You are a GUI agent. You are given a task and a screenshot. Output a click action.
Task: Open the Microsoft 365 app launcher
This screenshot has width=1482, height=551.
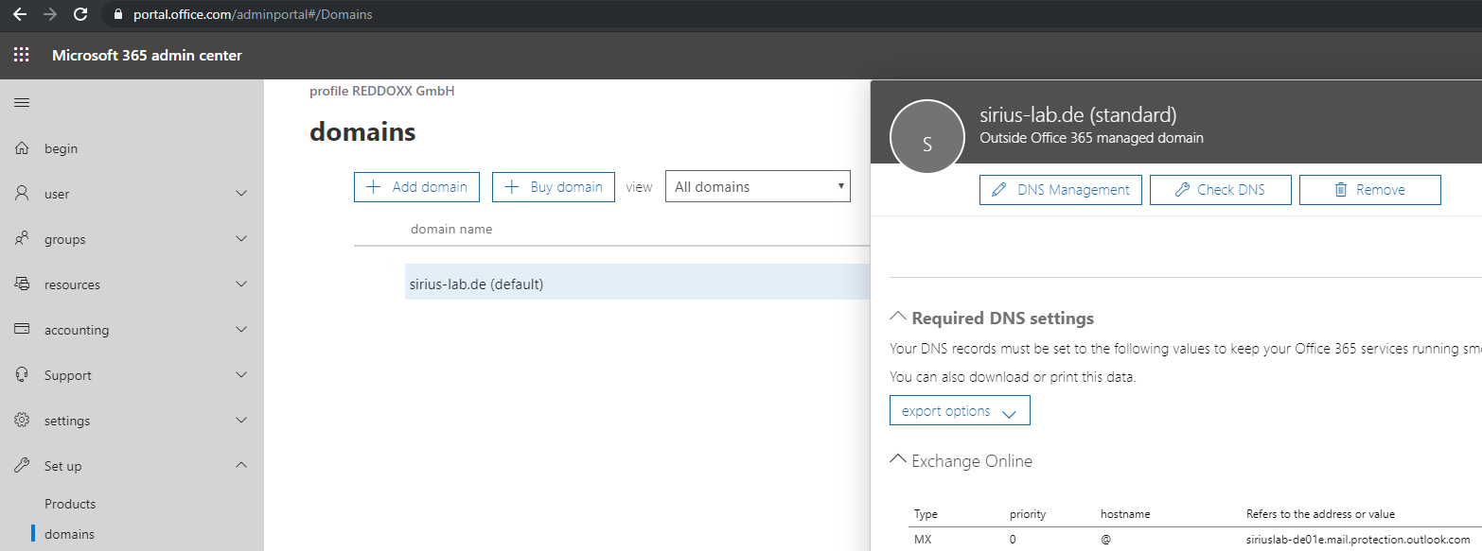point(21,54)
